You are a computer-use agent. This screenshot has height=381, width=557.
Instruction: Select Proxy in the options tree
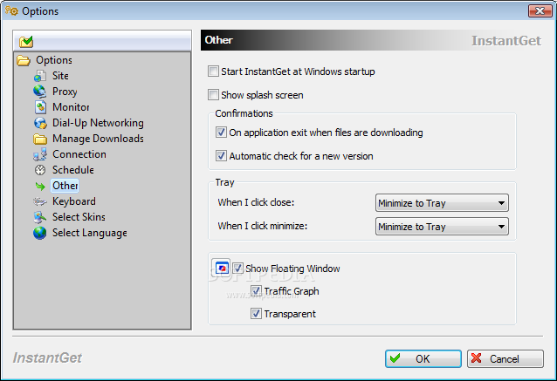pos(65,92)
